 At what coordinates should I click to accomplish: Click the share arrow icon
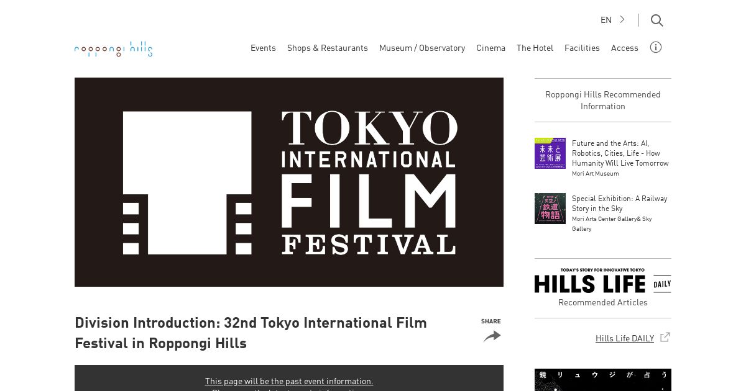point(492,336)
